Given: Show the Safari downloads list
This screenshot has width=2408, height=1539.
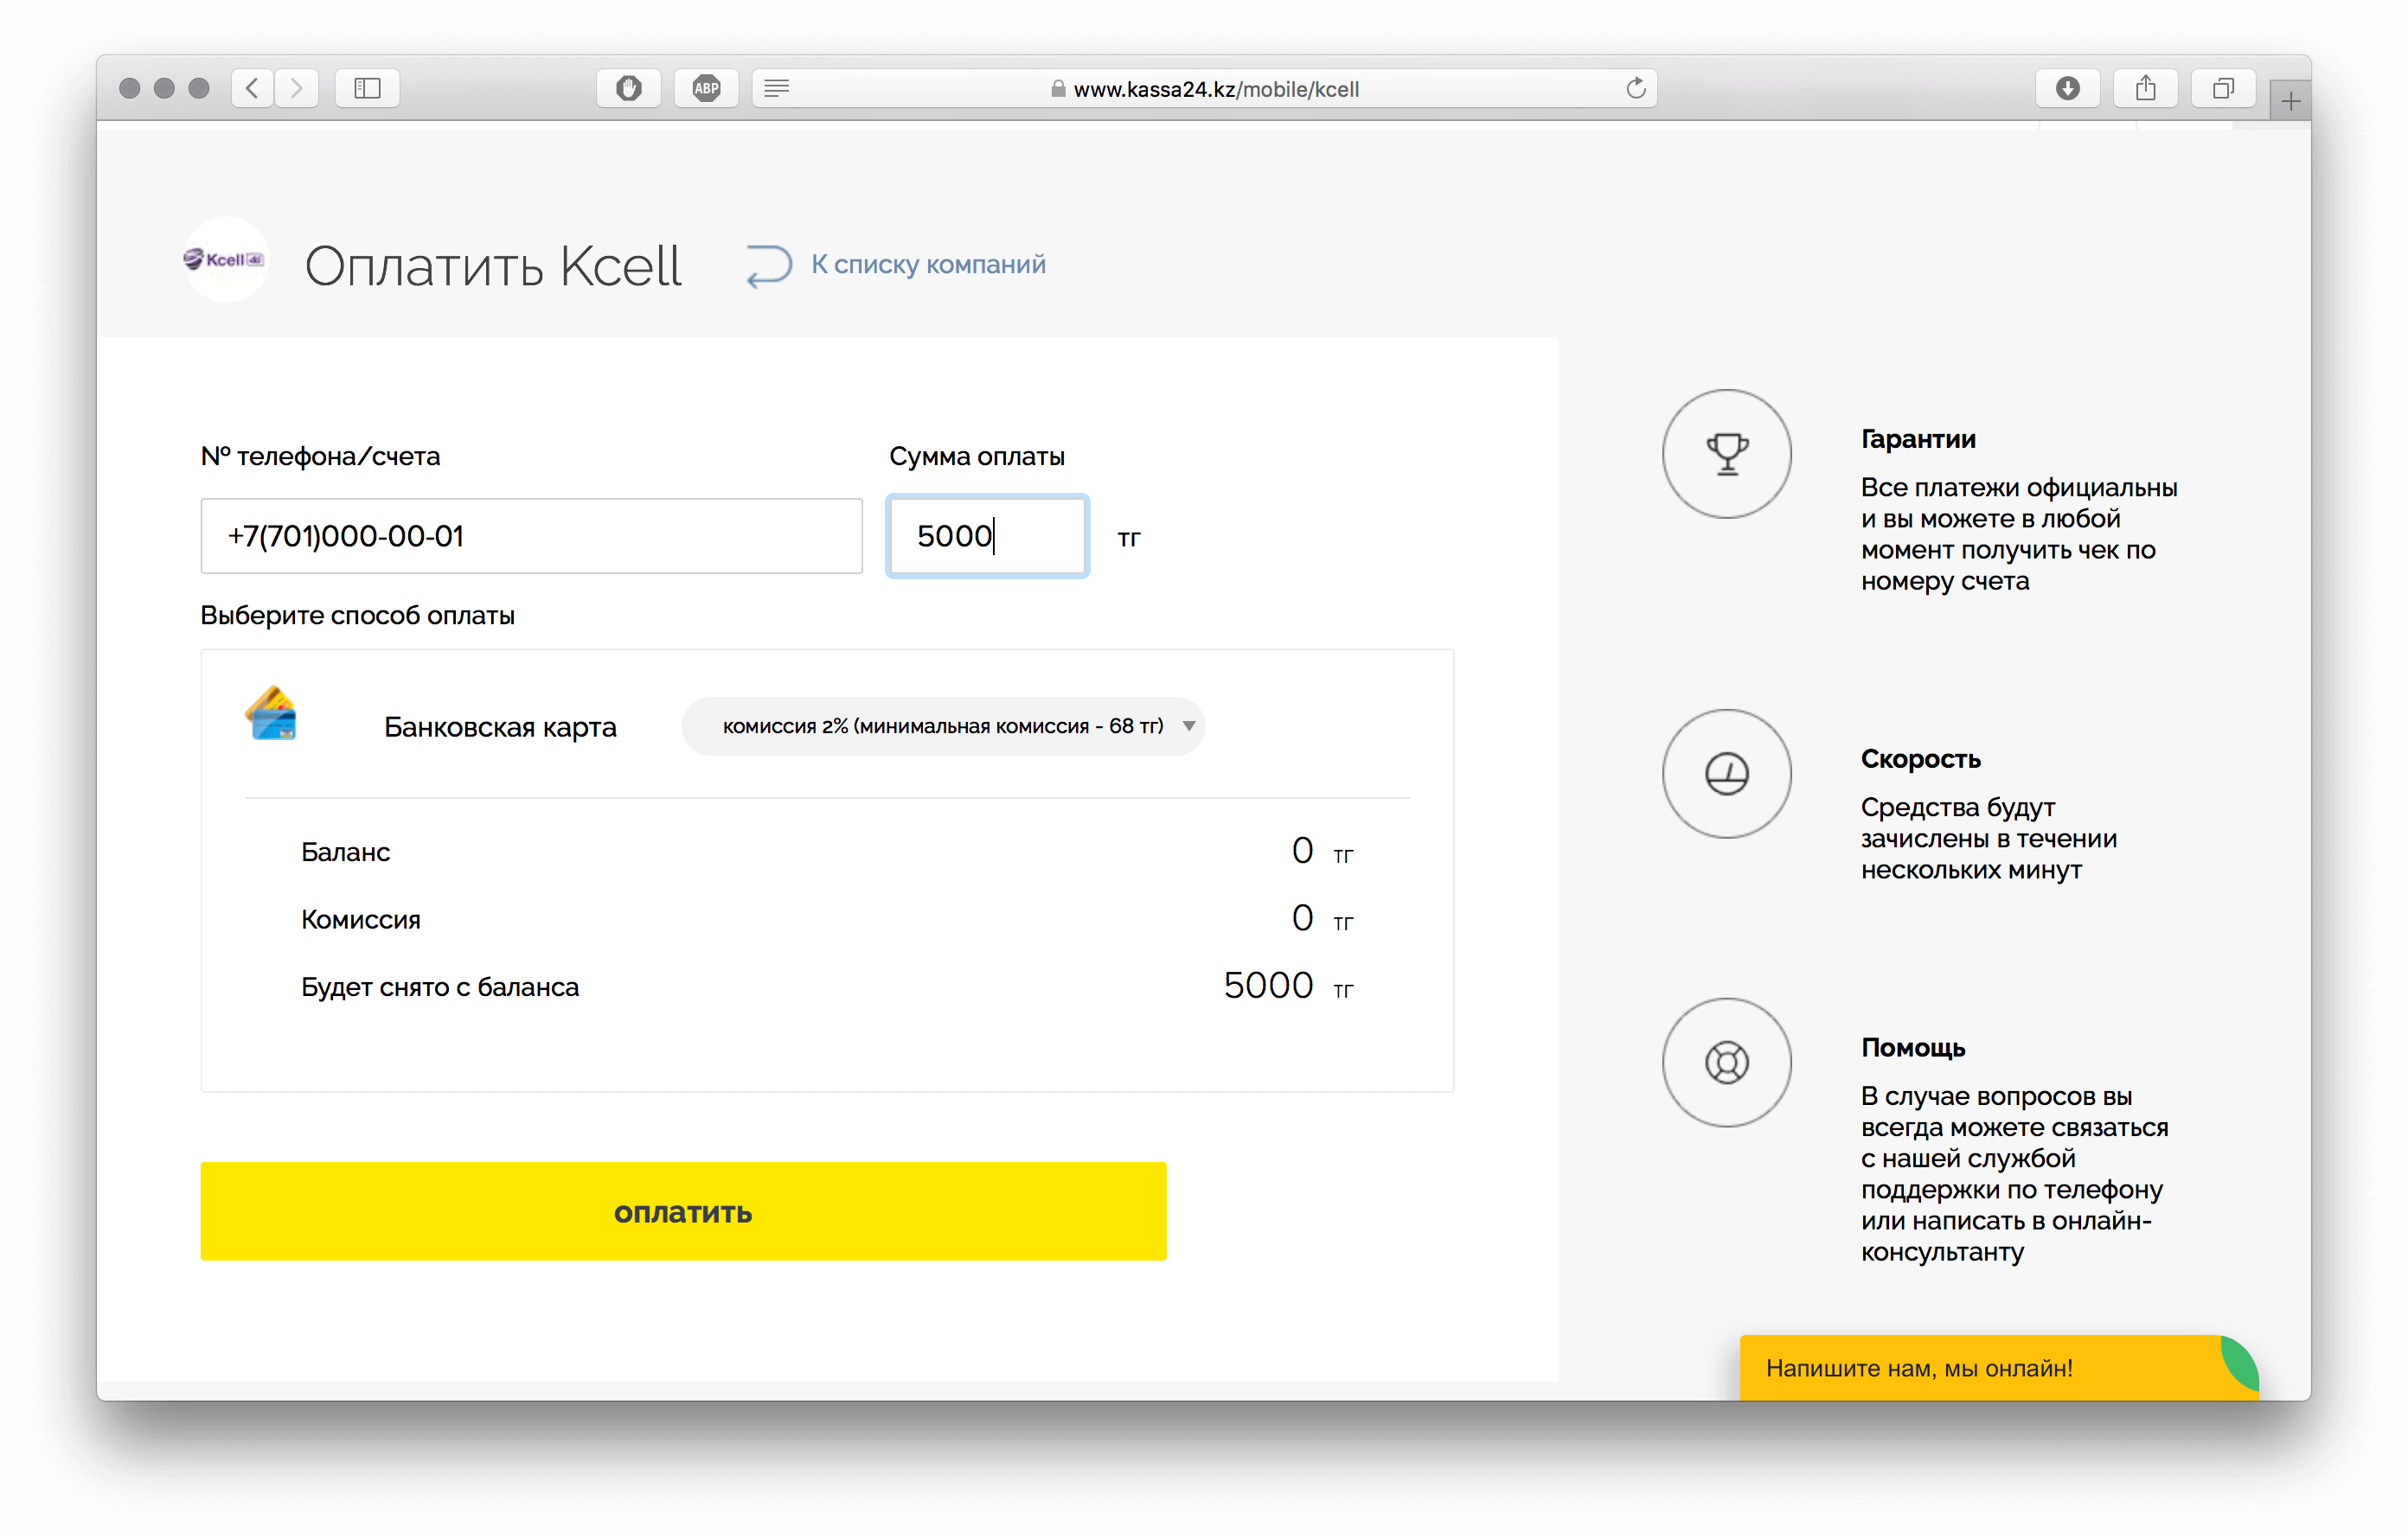Looking at the screenshot, I should click(x=2067, y=88).
